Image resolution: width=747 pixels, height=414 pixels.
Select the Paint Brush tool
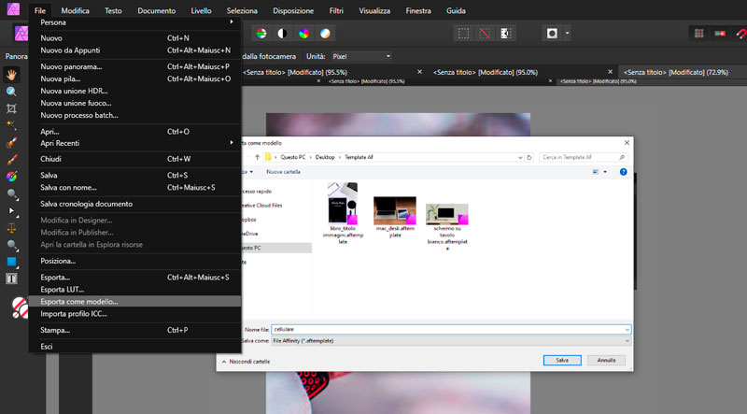pyautogui.click(x=11, y=160)
